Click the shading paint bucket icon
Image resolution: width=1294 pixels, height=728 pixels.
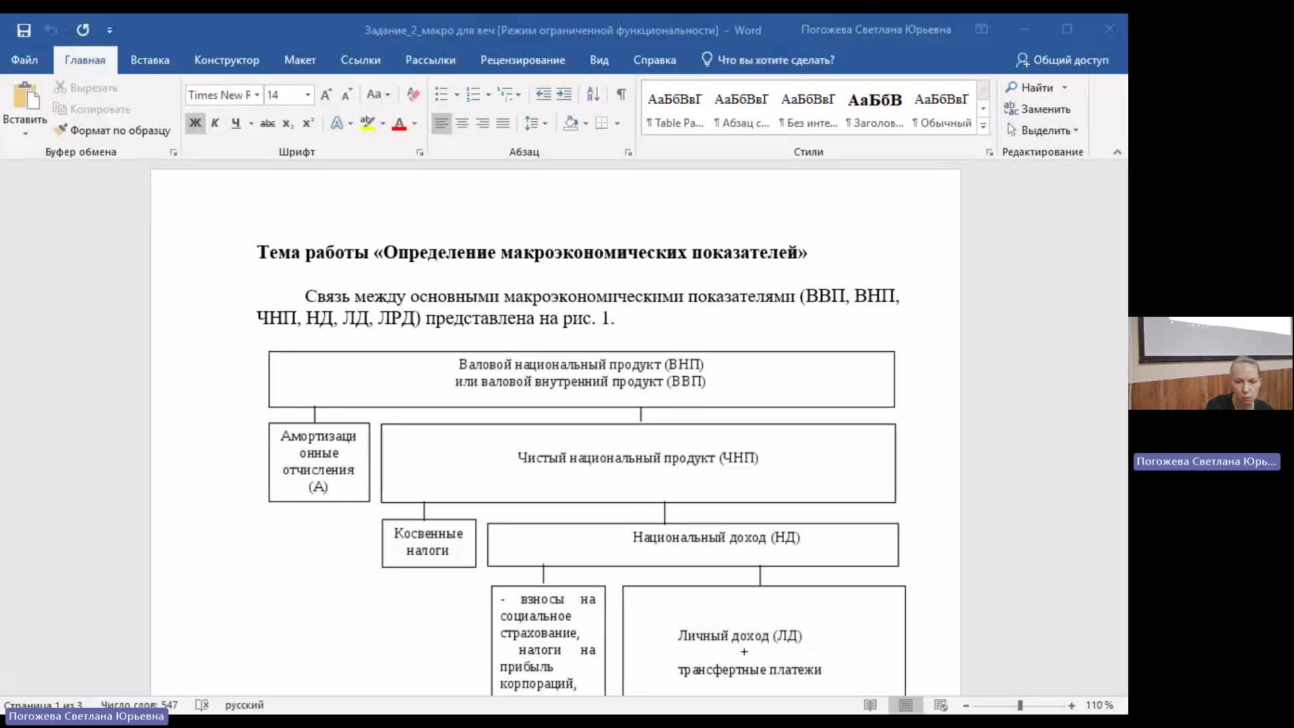(571, 123)
